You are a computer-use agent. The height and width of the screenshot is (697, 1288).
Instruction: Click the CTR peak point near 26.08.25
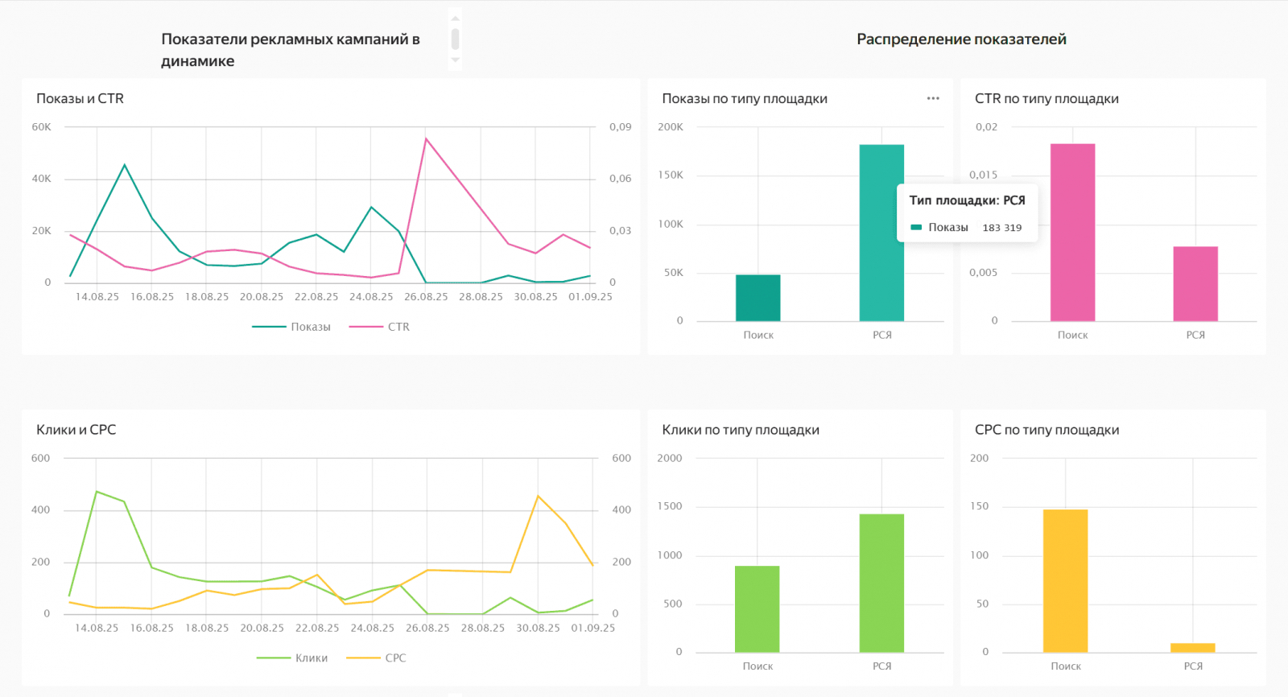point(426,138)
